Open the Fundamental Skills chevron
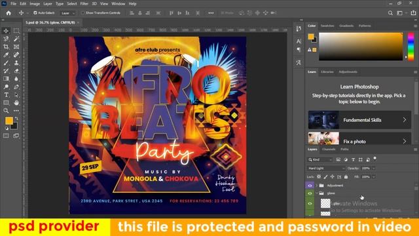Image resolution: width=419 pixels, height=236 pixels. [405, 120]
